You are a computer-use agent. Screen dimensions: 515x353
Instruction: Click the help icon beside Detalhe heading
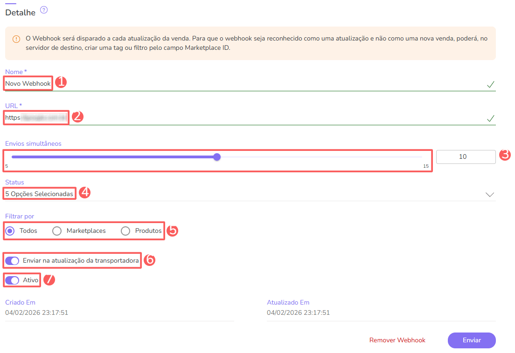tap(44, 10)
